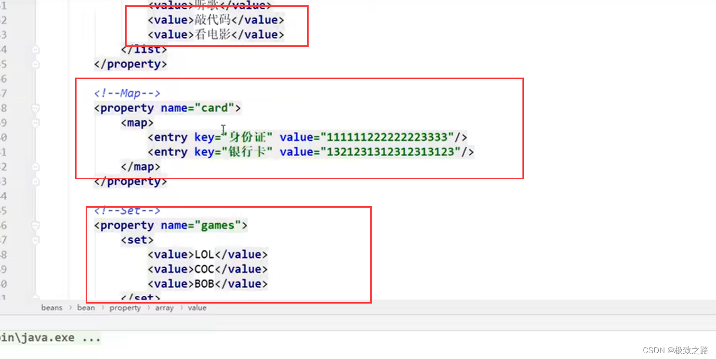Click the key "银行卡" in entry
Screen dimensions: 716x359
248,152
